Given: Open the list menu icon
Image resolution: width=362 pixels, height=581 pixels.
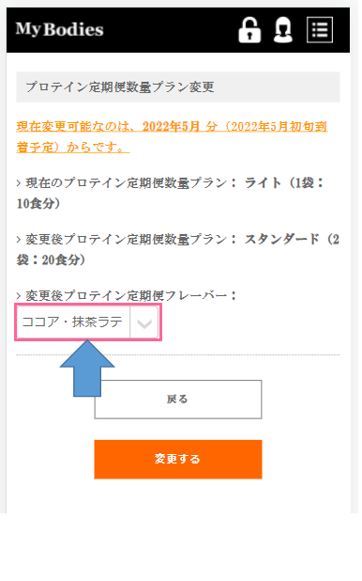Looking at the screenshot, I should [320, 30].
